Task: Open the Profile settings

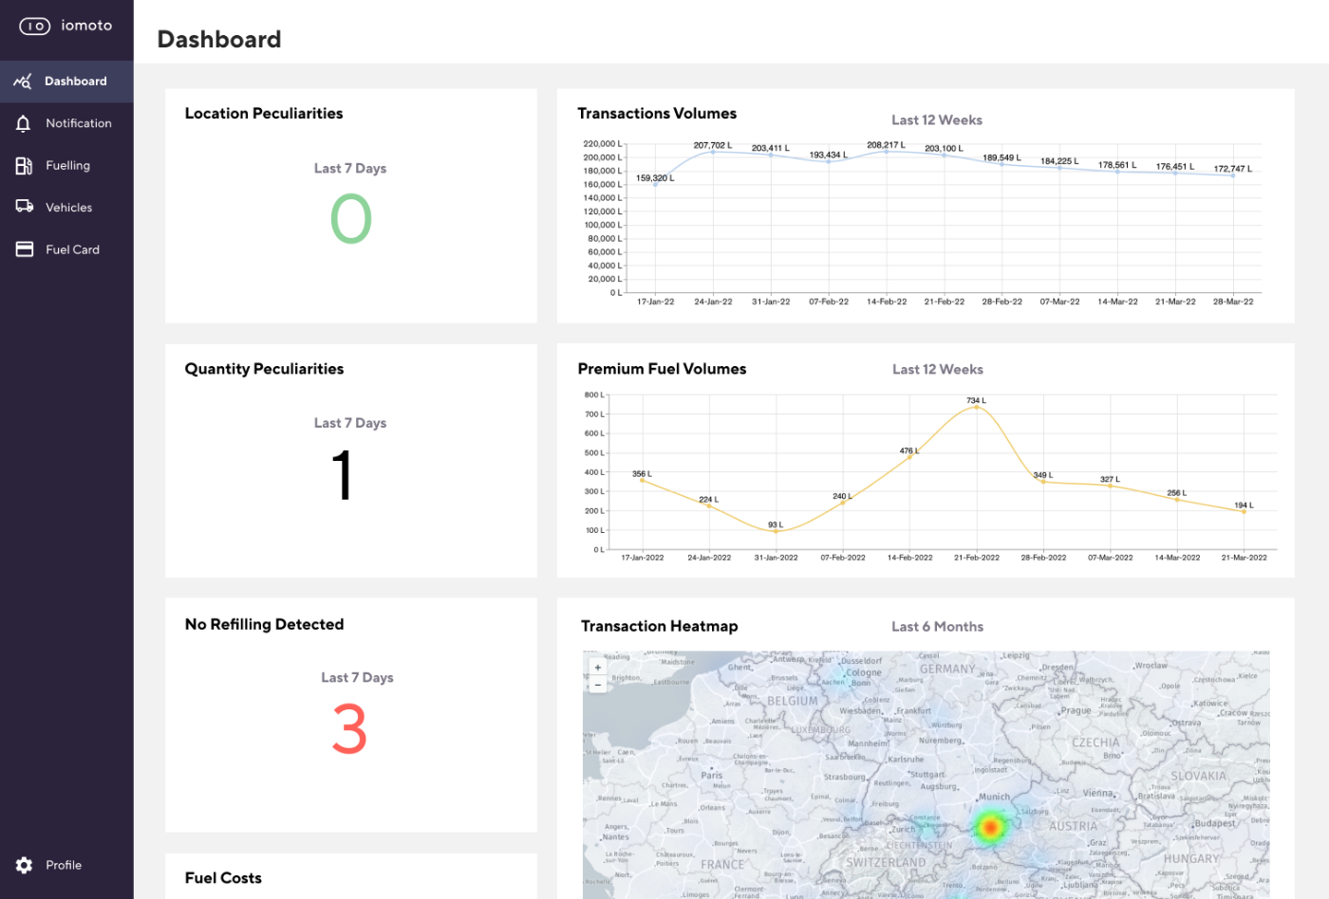Action: [x=66, y=865]
